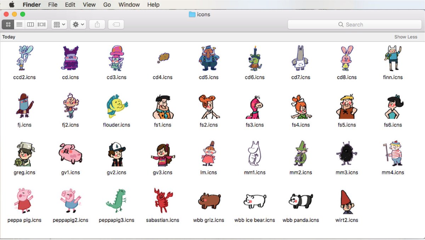Open the File menu
This screenshot has width=425, height=240.
(53, 5)
